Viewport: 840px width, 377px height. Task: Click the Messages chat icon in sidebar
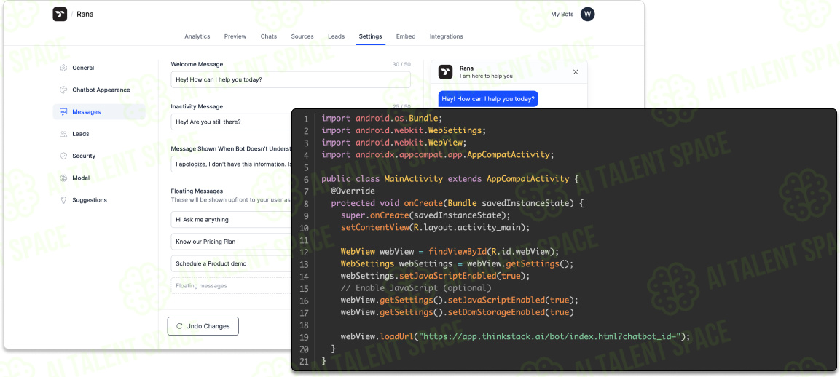[63, 112]
